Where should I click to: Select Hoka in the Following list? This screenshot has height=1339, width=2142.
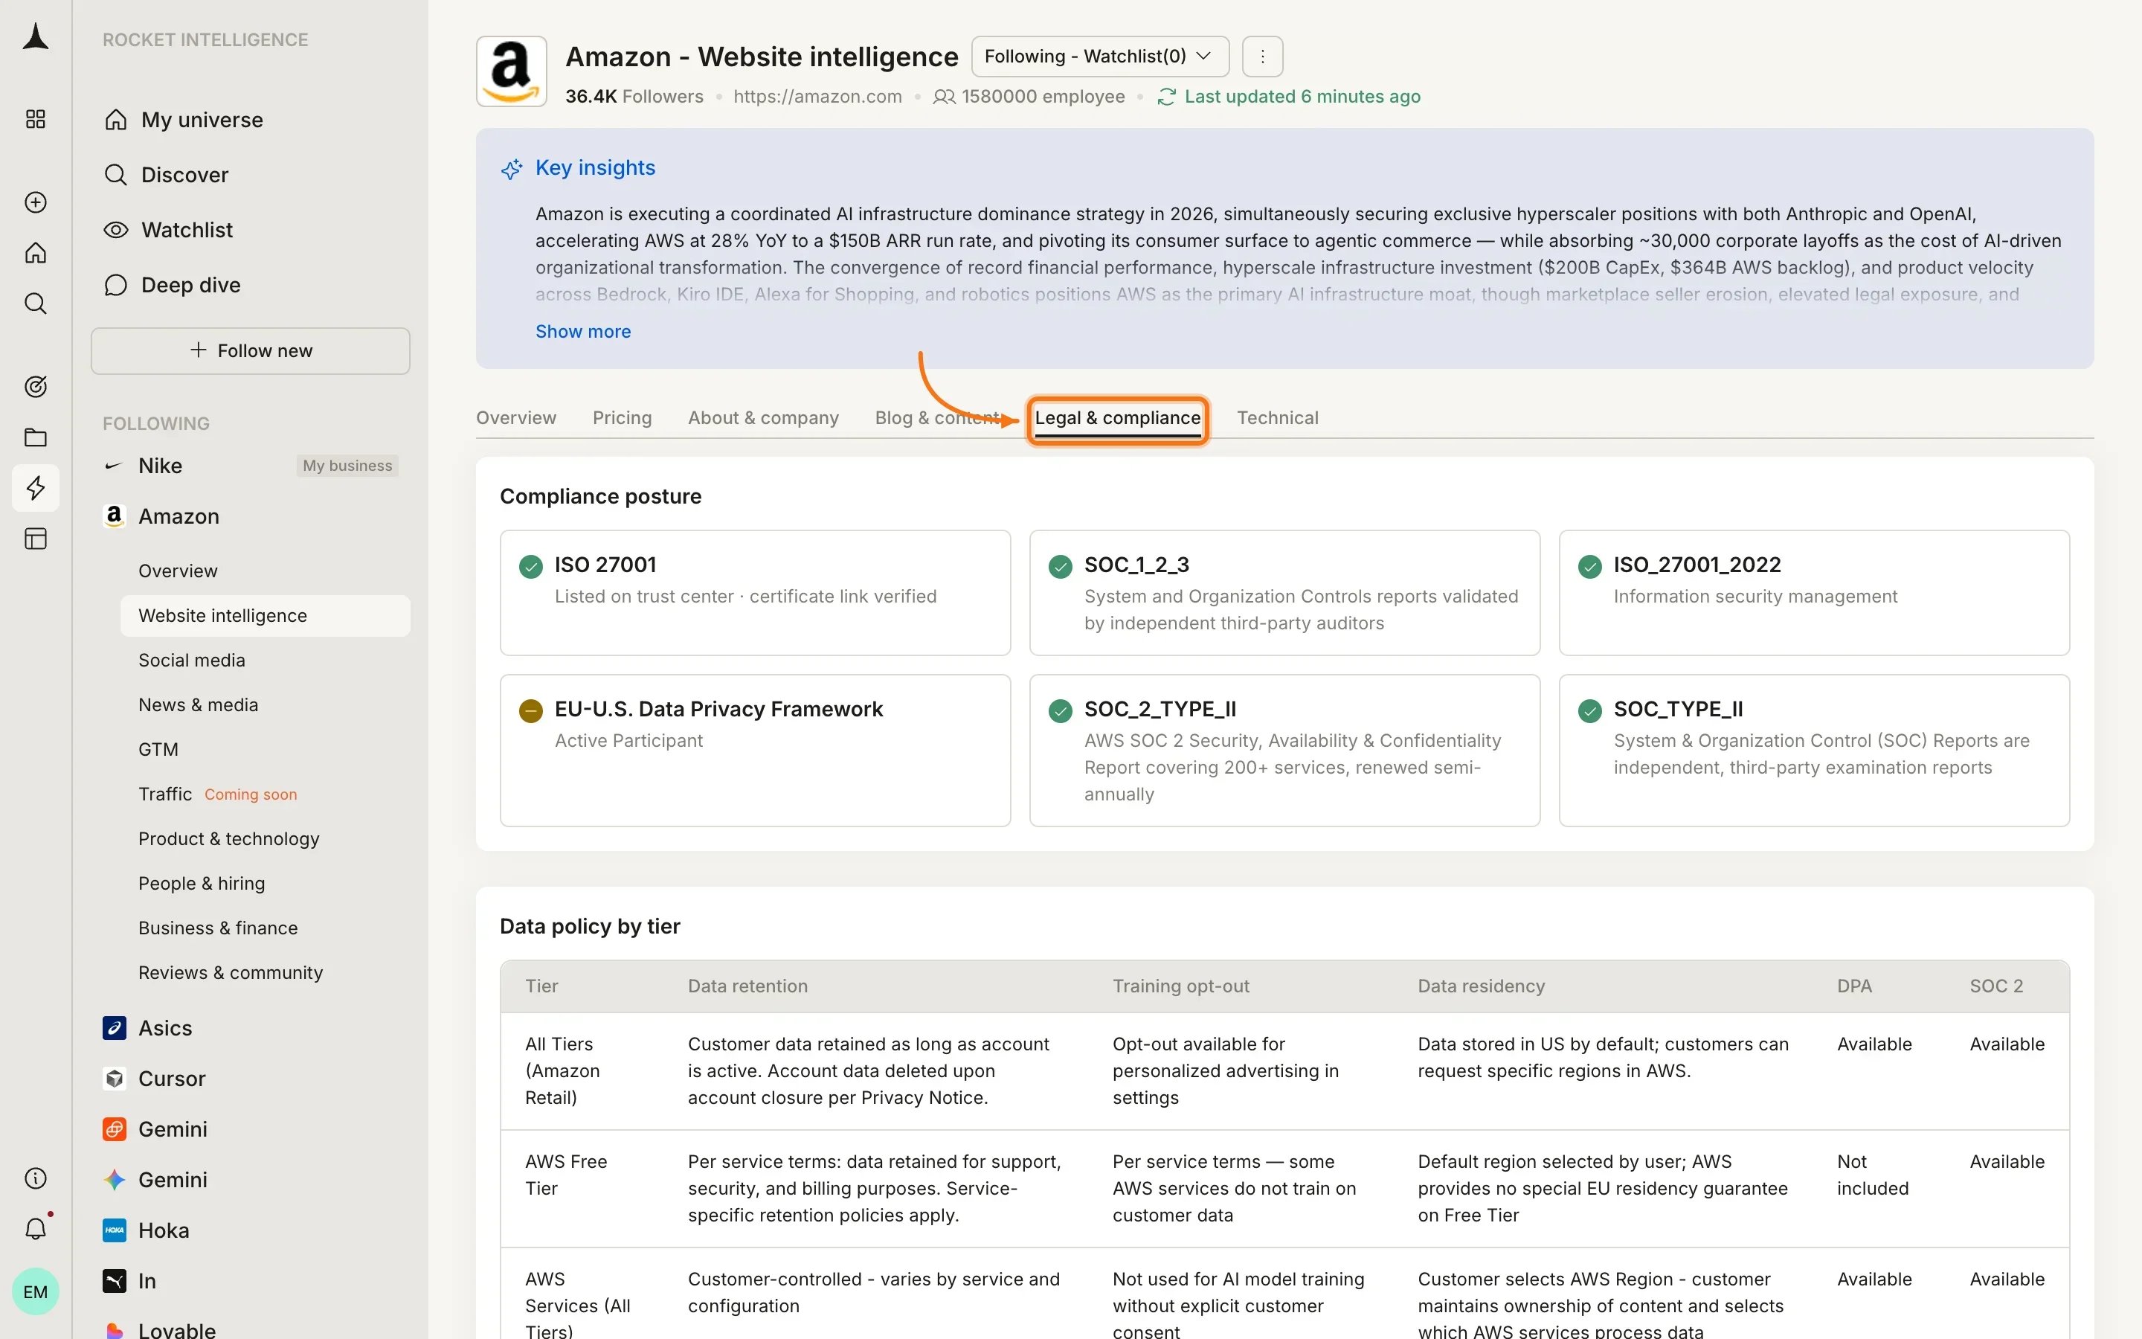(163, 1230)
